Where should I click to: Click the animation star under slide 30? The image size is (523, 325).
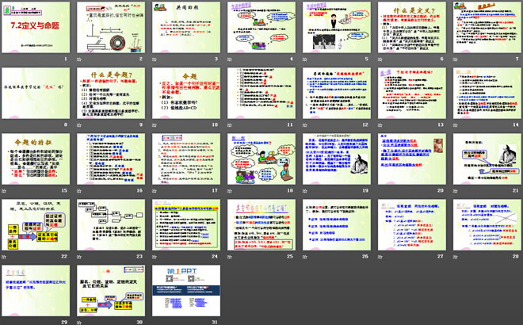[79, 323]
